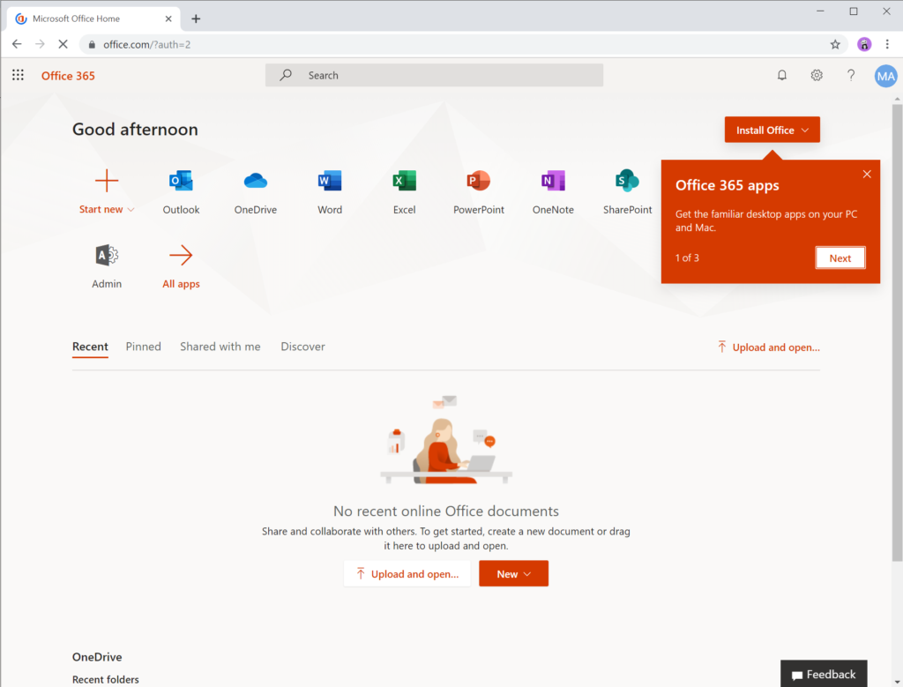Dismiss the Office 365 apps callout

(867, 174)
